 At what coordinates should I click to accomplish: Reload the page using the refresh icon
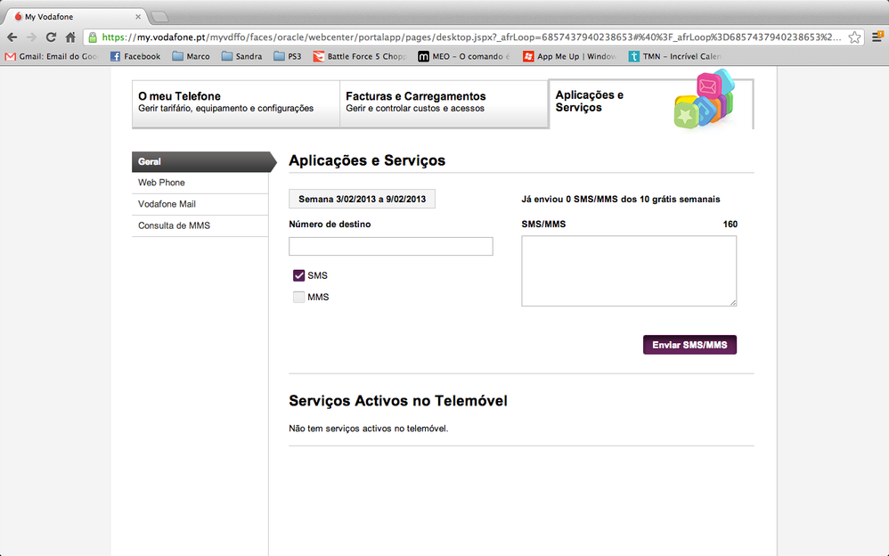click(x=52, y=38)
